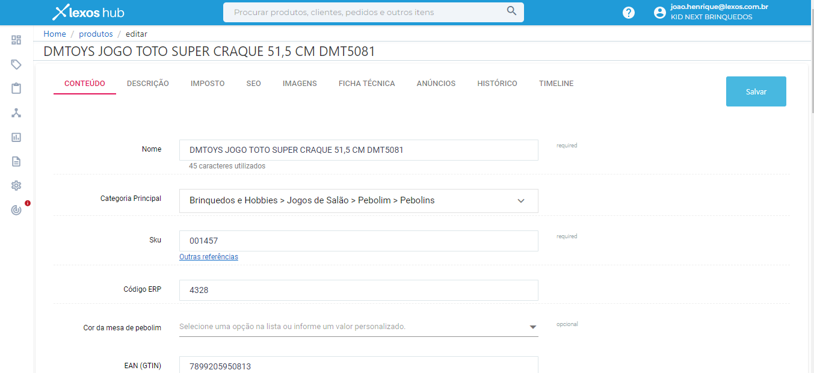Select the products tag icon
This screenshot has width=814, height=373.
tap(16, 64)
